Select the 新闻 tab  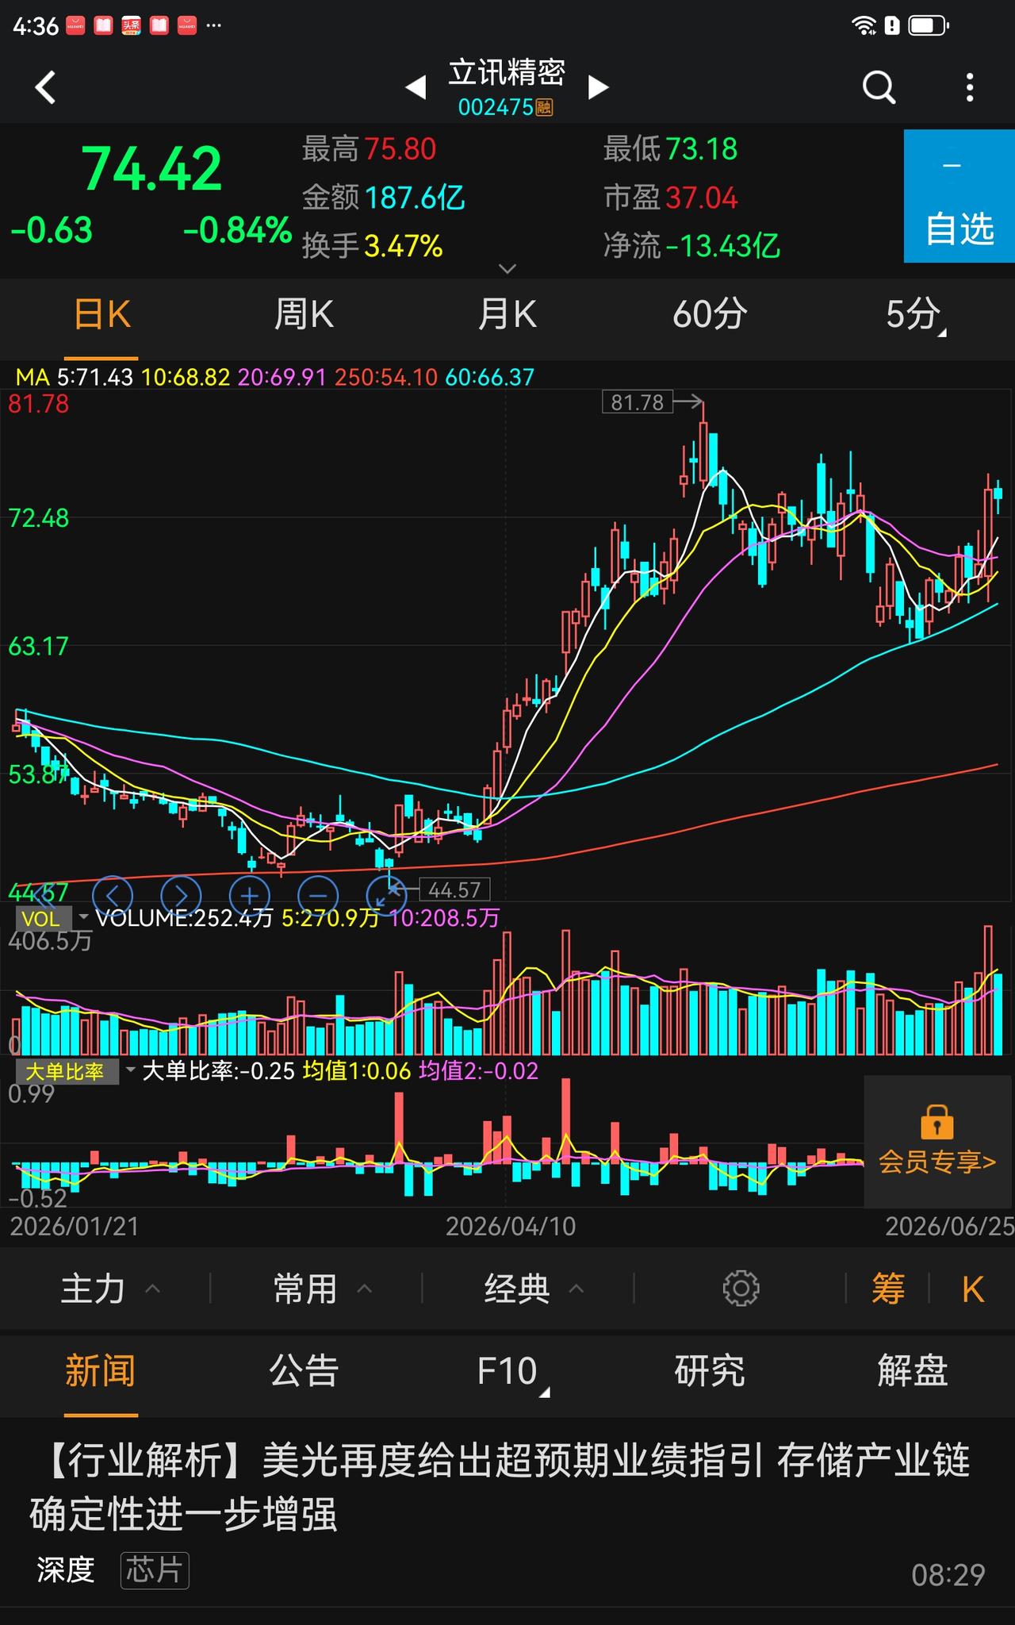click(101, 1371)
